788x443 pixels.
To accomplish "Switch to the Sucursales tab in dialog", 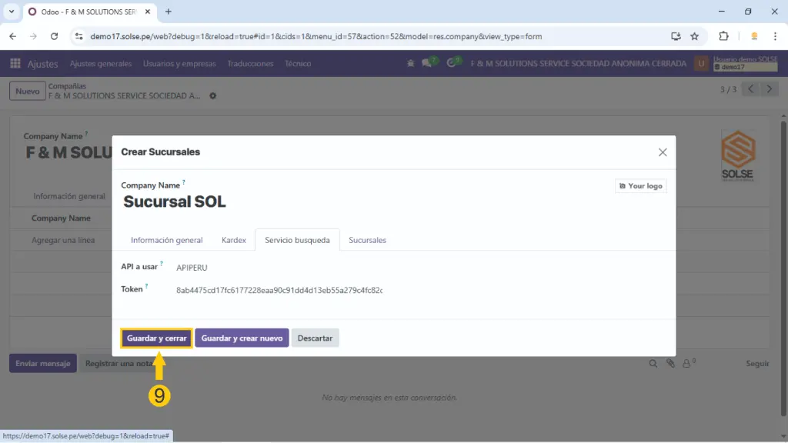I will click(367, 240).
